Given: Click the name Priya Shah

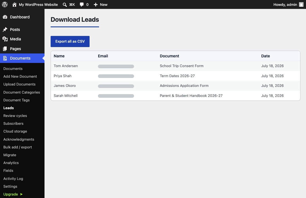Looking at the screenshot, I should tap(62, 76).
